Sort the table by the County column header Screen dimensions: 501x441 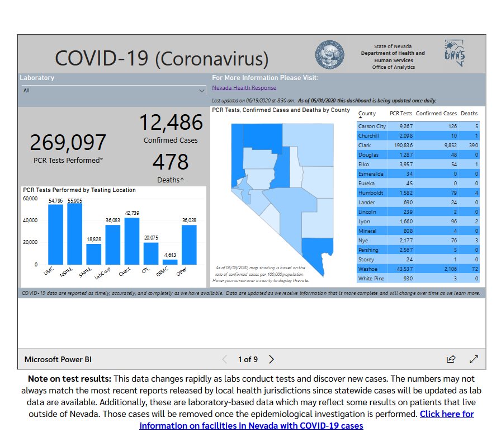[x=367, y=114]
